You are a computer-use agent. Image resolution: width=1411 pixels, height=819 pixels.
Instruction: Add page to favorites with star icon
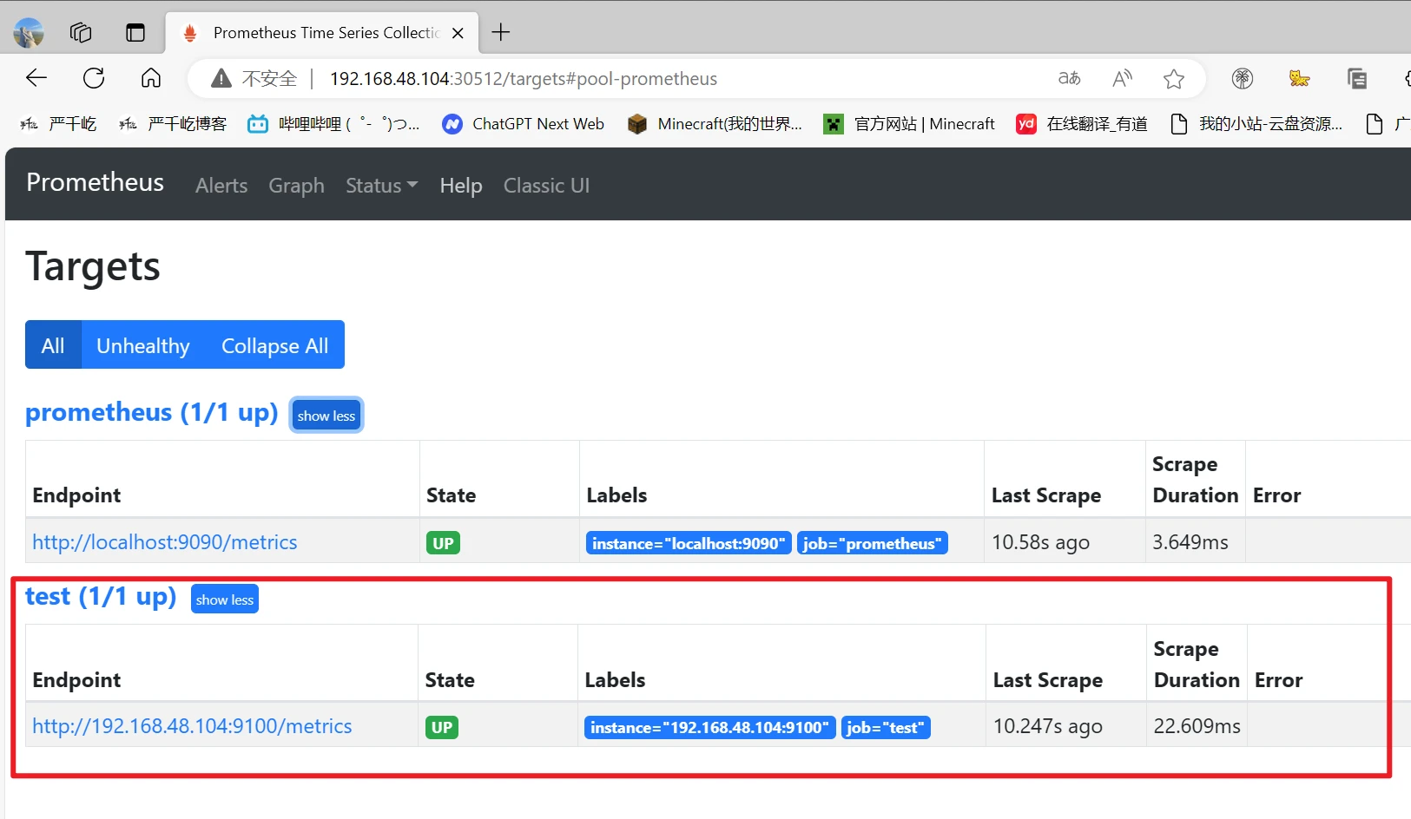(x=1173, y=79)
